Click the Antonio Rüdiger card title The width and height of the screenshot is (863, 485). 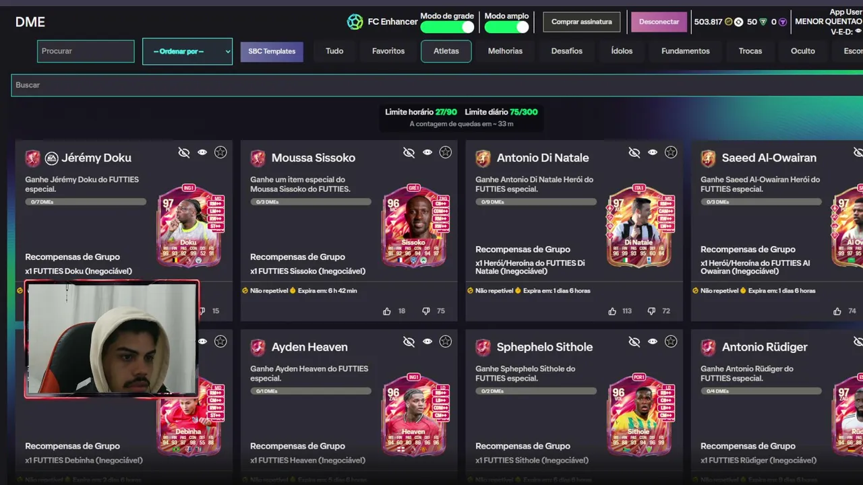click(765, 348)
